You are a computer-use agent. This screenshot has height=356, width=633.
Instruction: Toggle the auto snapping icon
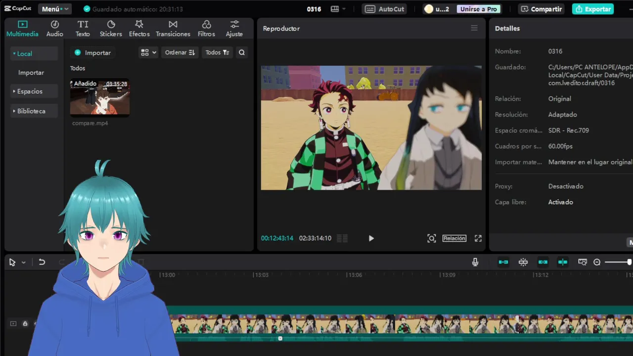click(x=523, y=262)
